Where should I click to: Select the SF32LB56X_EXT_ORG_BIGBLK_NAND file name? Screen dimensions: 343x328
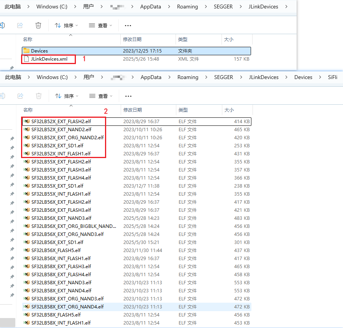[x=74, y=226]
